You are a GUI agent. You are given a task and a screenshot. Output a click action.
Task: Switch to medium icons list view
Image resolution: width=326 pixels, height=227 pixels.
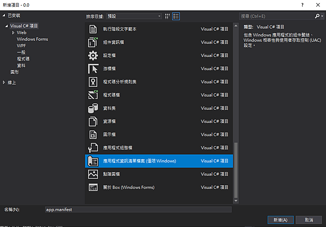176,16
